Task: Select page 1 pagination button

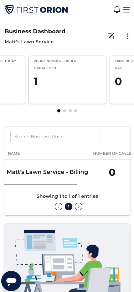Action: pyautogui.click(x=69, y=207)
